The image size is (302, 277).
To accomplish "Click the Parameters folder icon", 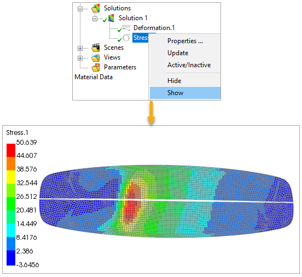I will (96, 67).
